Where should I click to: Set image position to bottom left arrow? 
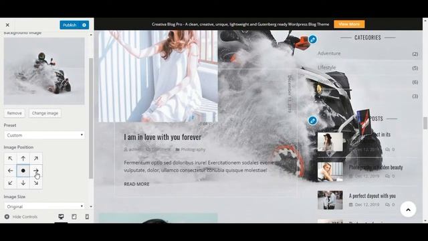[x=11, y=183]
